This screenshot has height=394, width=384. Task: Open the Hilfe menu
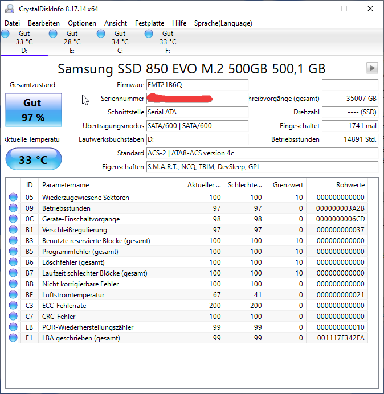coord(179,23)
